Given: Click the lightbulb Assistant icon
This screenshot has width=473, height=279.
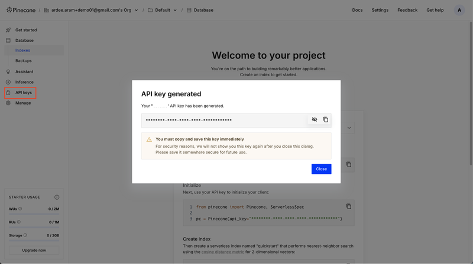Looking at the screenshot, I should coord(8,72).
